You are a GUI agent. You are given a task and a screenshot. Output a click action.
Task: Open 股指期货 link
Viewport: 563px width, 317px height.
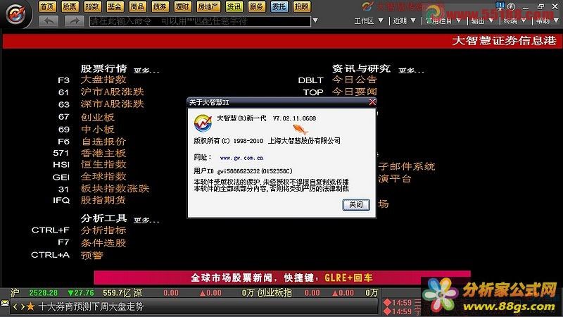tap(103, 200)
